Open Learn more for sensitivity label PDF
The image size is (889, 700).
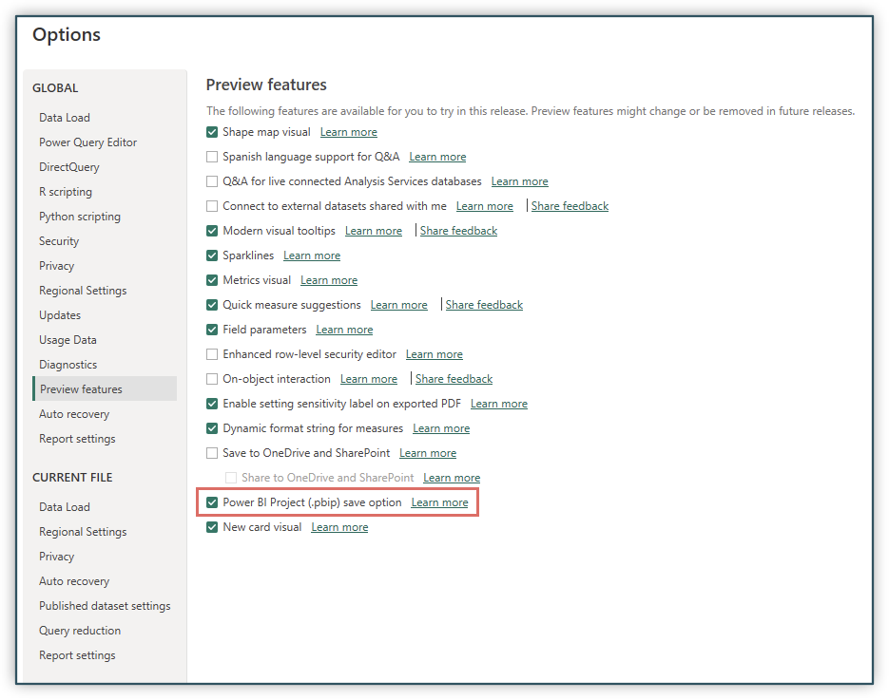(x=499, y=404)
